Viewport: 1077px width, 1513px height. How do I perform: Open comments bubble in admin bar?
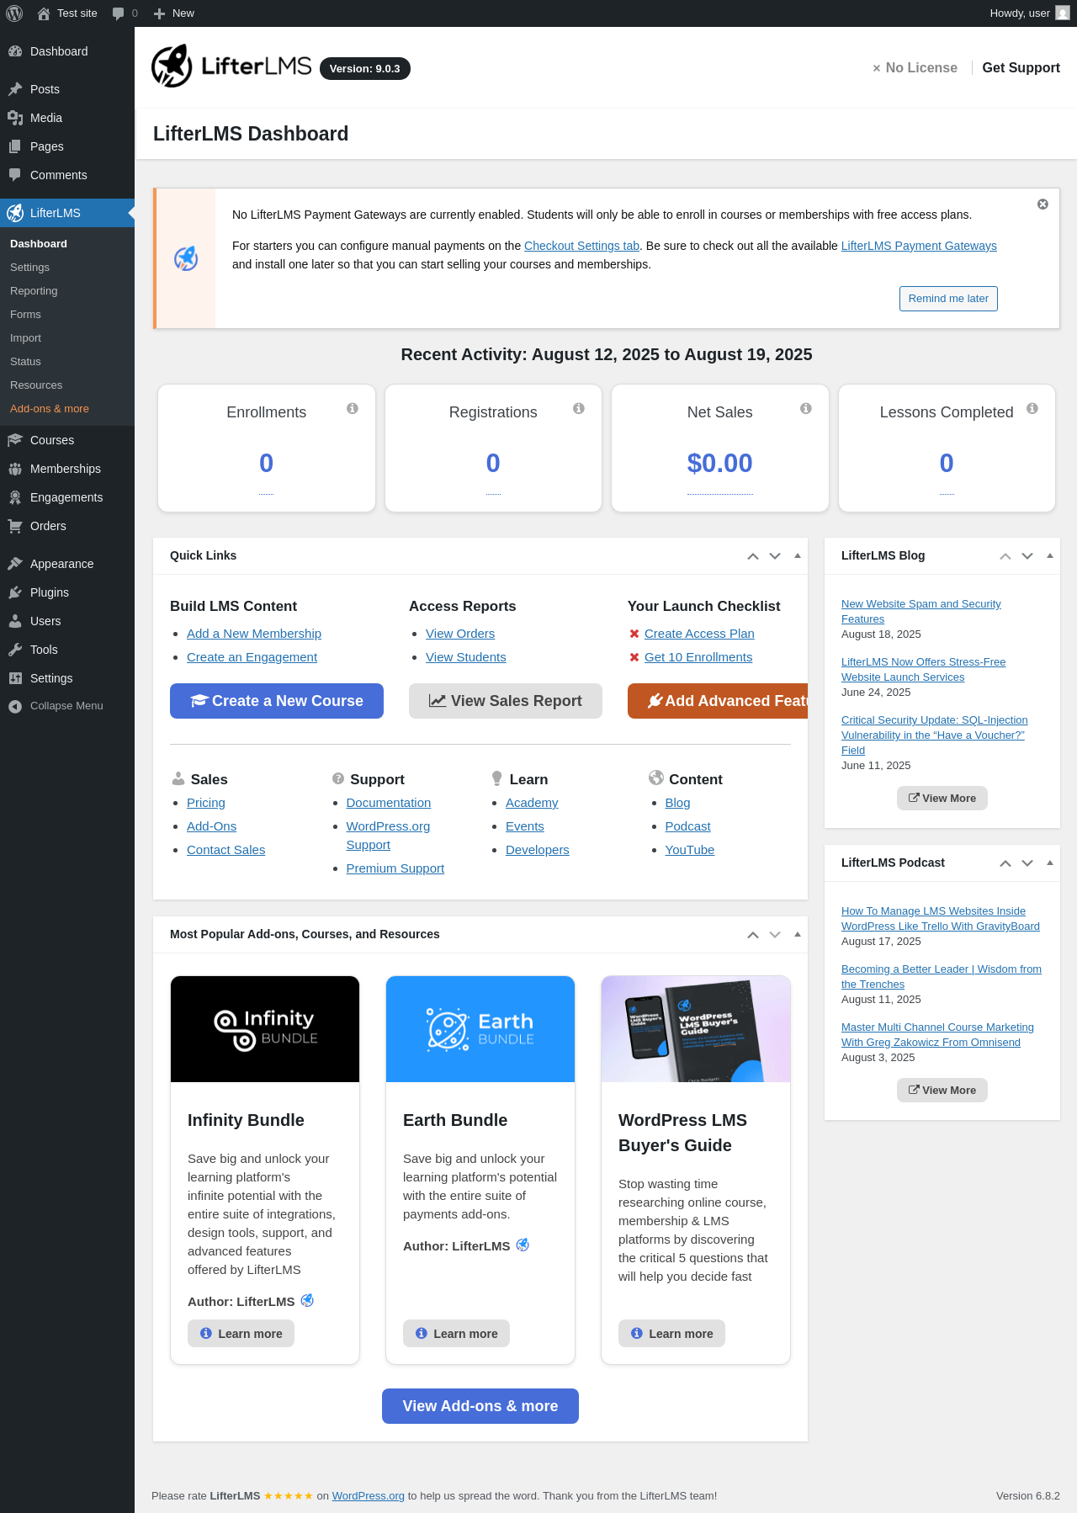[x=118, y=13]
